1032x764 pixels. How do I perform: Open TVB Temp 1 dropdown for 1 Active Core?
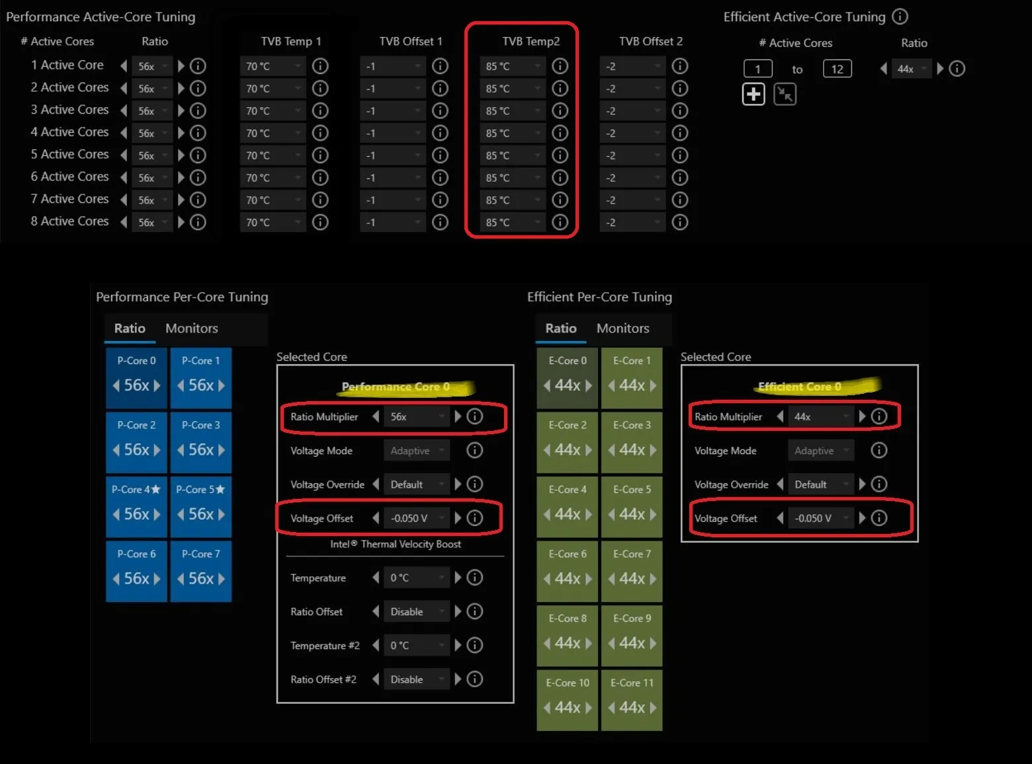click(272, 66)
